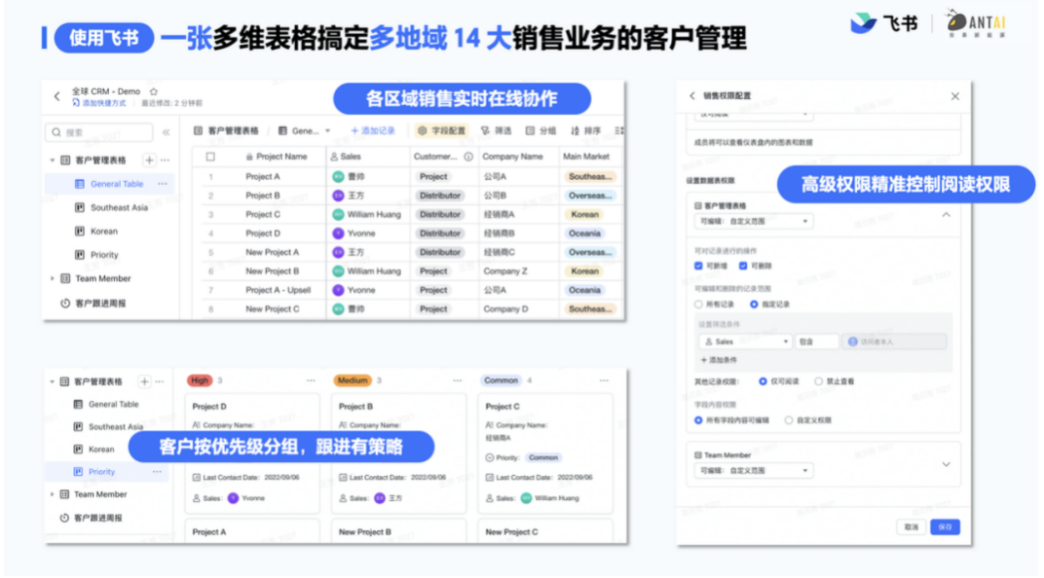Click 添加快捷方式 link
Screen dimensions: 1044x578
[99, 103]
